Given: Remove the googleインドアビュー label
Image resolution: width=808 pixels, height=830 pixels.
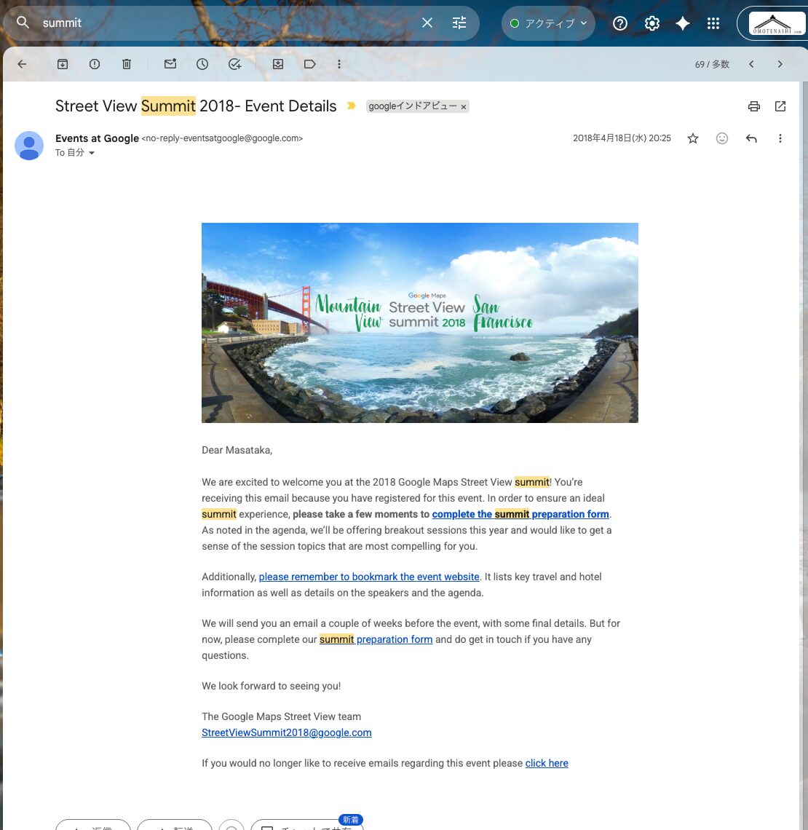Looking at the screenshot, I should pos(464,107).
